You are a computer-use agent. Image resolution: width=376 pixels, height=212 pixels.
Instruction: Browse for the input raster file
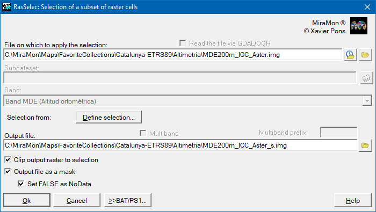coord(365,55)
